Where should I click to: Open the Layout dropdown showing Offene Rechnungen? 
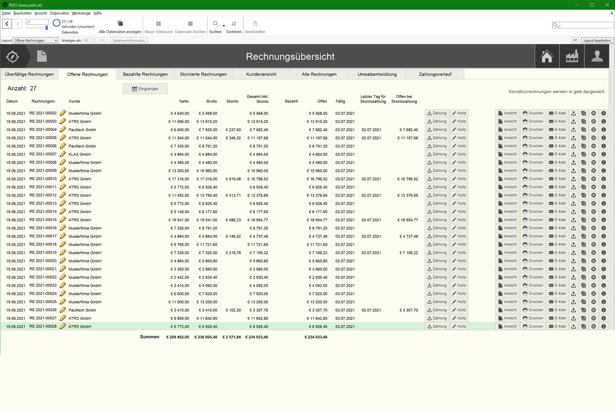tap(36, 40)
